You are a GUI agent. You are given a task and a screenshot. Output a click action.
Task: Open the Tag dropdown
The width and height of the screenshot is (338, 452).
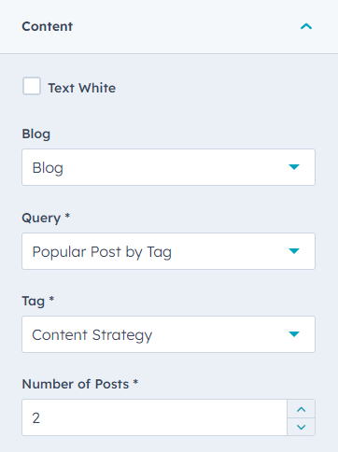coord(168,334)
